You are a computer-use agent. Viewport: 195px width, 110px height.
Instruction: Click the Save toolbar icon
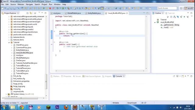point(8,8)
